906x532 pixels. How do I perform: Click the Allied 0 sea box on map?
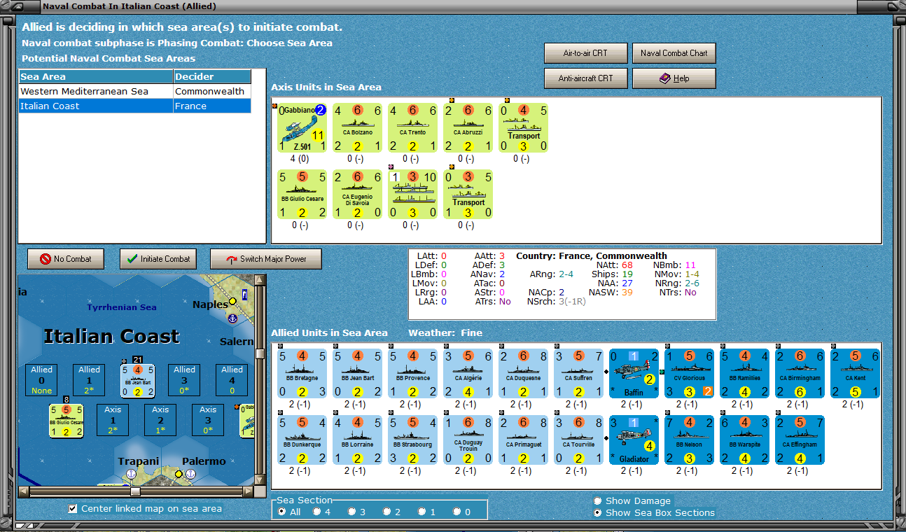point(42,380)
